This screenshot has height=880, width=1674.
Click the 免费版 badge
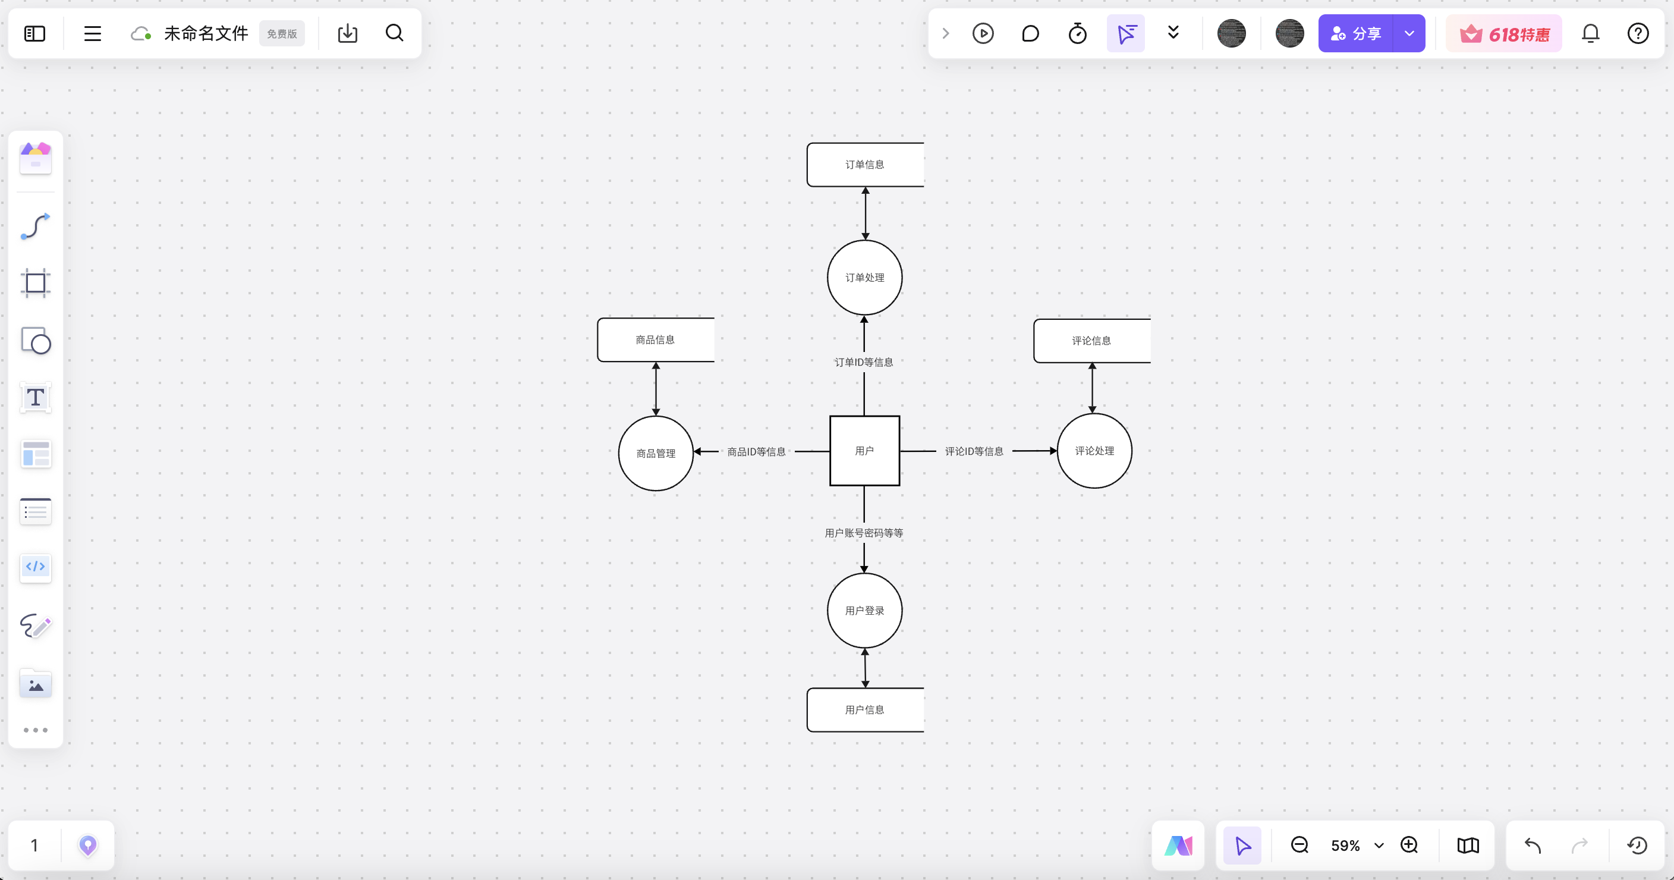pos(282,34)
